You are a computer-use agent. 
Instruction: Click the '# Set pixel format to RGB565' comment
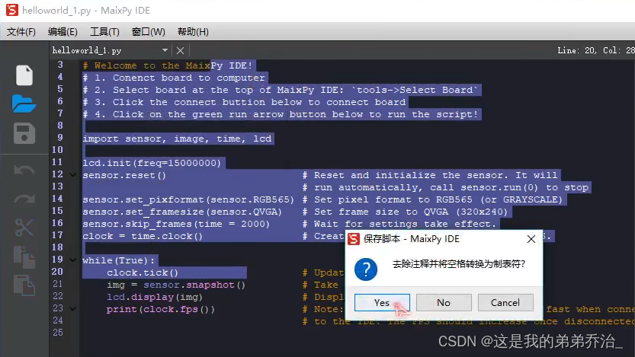[432, 199]
